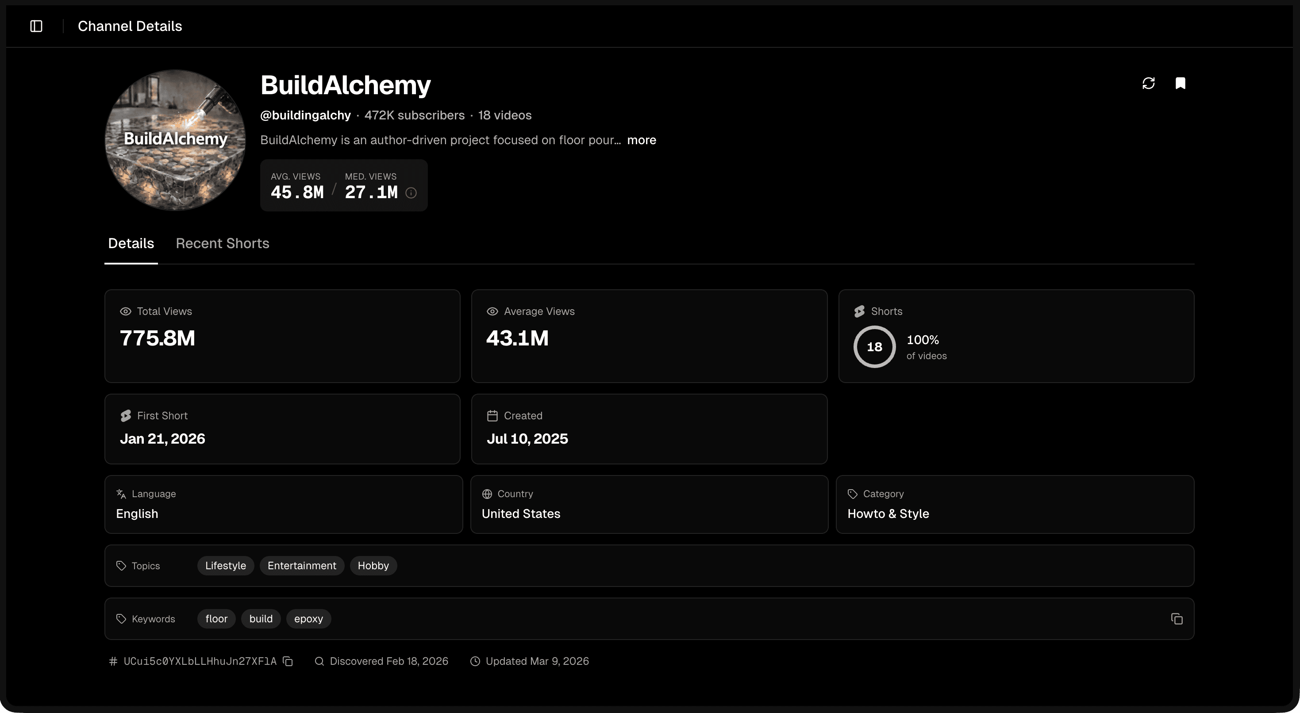Click the calendar icon beside Created
Screen dimensions: 1300x713
point(492,415)
